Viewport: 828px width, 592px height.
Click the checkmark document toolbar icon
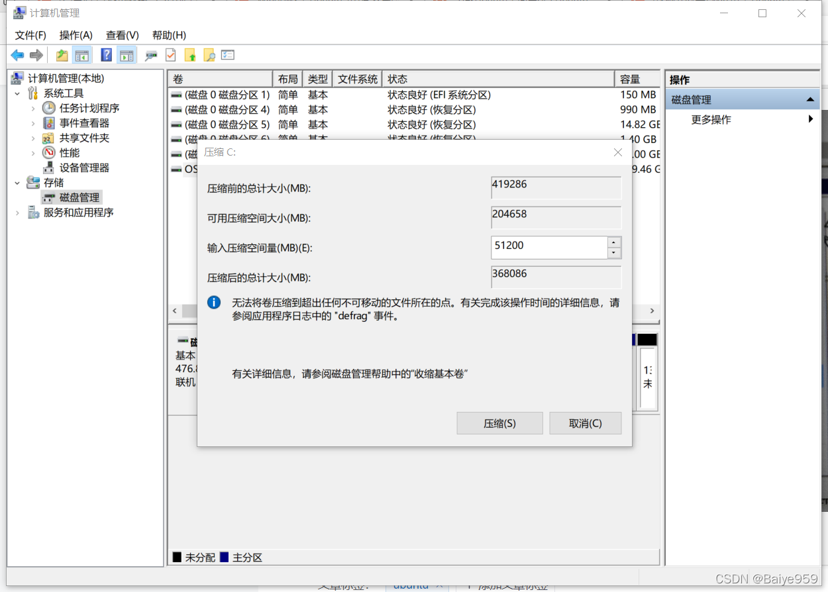170,56
